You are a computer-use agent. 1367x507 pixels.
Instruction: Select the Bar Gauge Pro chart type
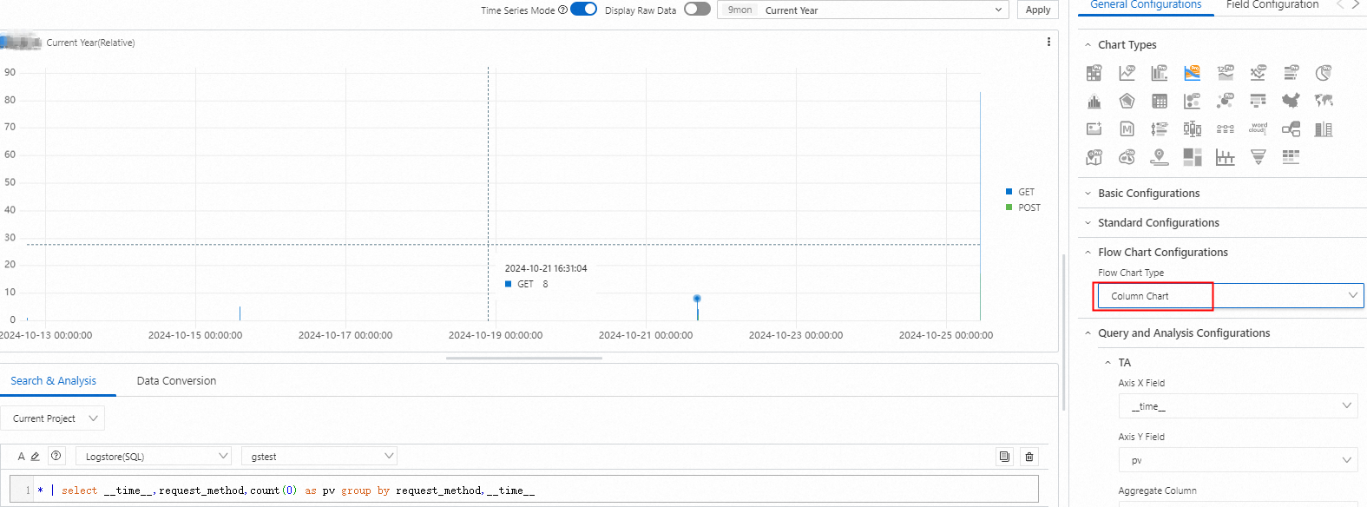tap(1291, 73)
